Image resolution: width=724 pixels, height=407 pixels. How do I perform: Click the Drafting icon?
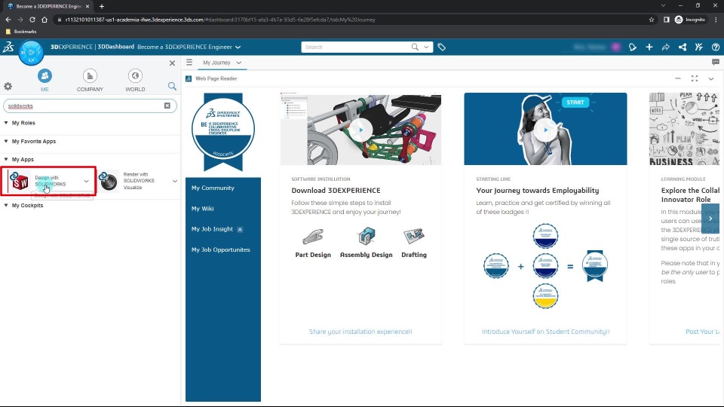[x=414, y=236]
